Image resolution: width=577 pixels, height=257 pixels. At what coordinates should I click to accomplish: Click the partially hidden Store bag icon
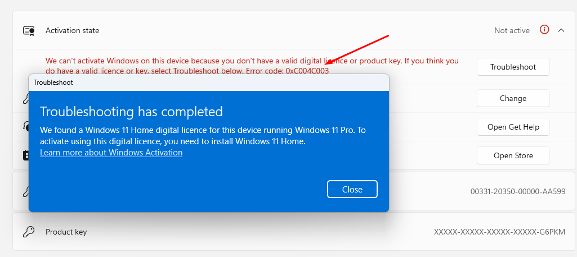tap(25, 155)
